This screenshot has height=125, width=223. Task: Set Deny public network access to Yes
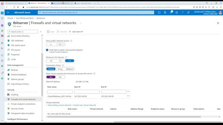click(x=51, y=44)
